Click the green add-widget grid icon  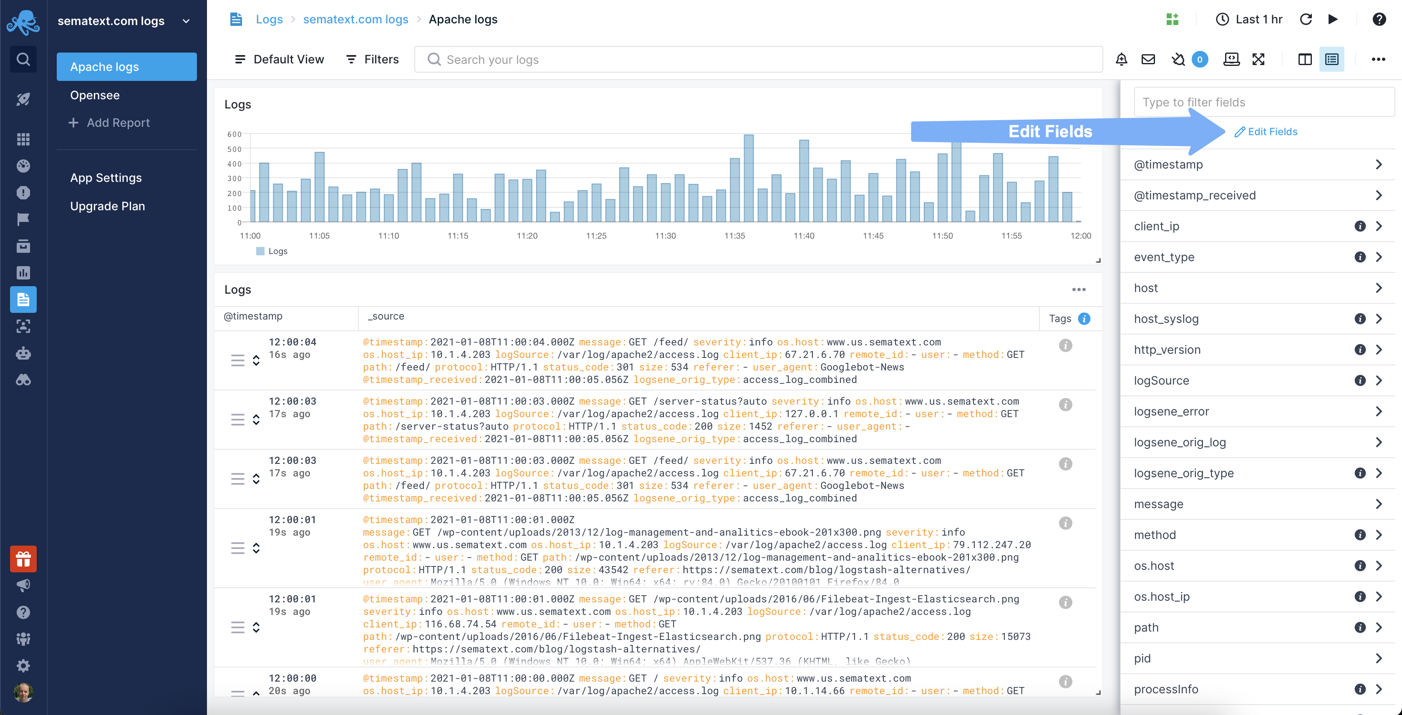tap(1173, 20)
